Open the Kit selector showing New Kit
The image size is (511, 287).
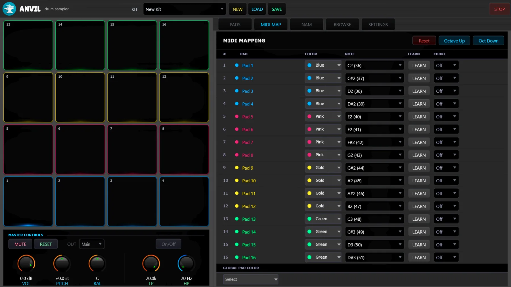(x=185, y=9)
